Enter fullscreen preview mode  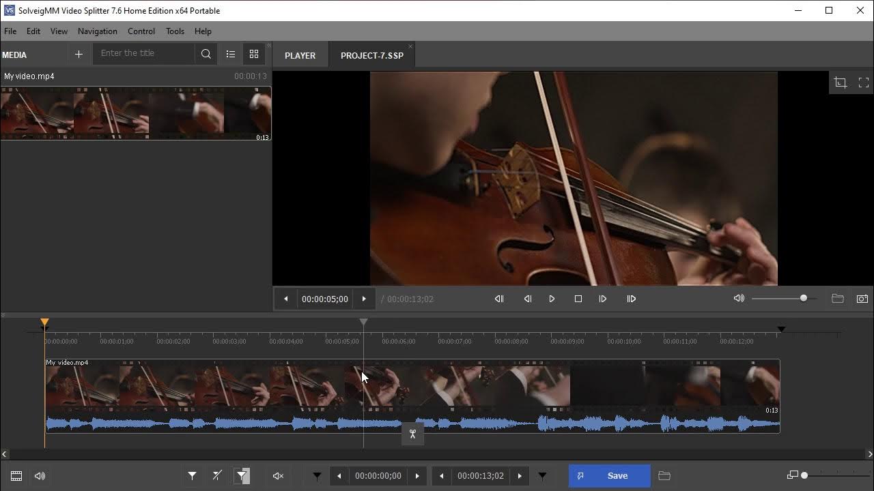864,83
